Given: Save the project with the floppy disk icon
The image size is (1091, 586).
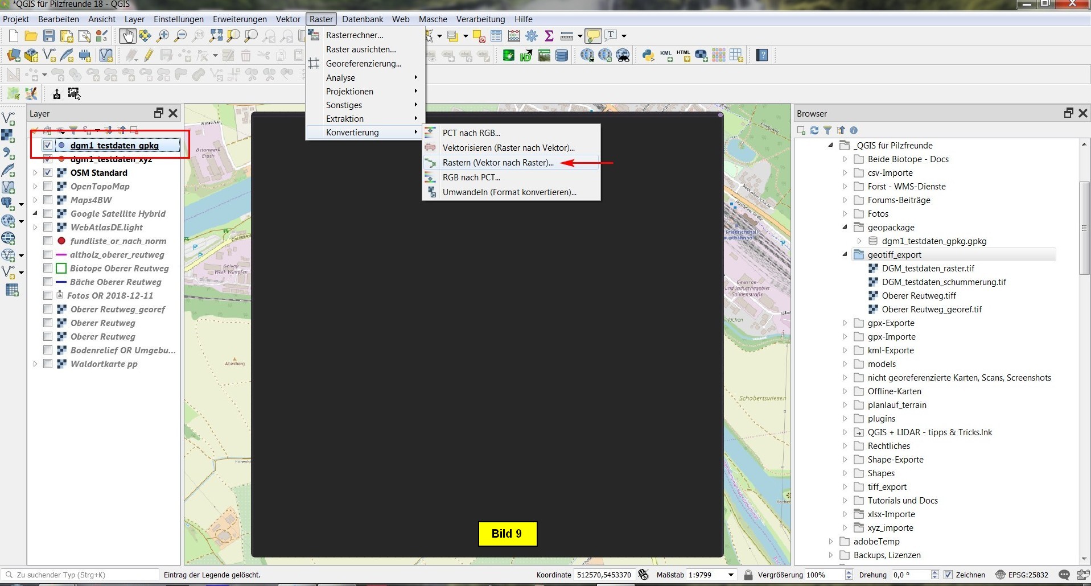Looking at the screenshot, I should coord(49,36).
